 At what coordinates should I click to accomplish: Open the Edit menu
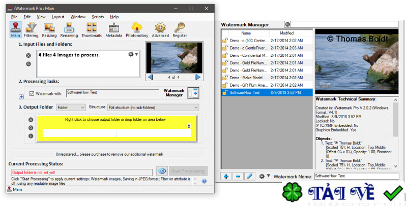tap(27, 17)
